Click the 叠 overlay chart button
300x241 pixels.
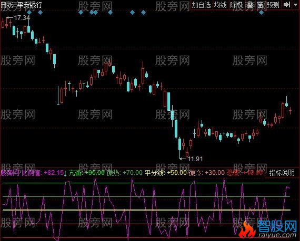pos(250,5)
